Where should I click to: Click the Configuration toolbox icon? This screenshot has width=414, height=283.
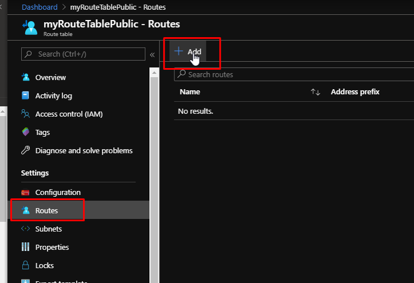pyautogui.click(x=25, y=192)
